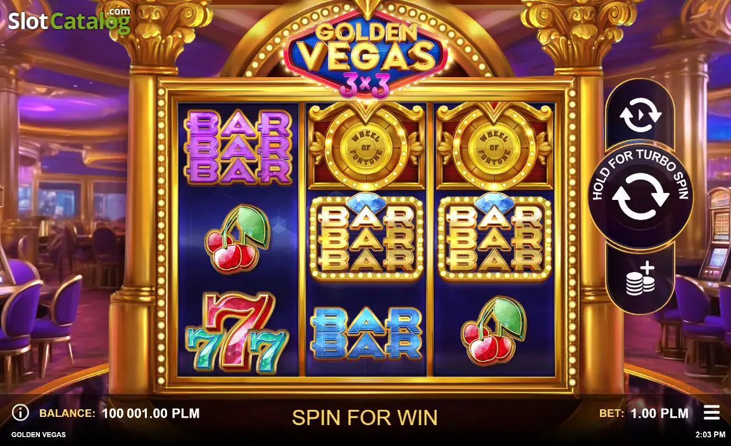Click the spin button with circular arrows
The width and height of the screenshot is (731, 446).
point(640,196)
